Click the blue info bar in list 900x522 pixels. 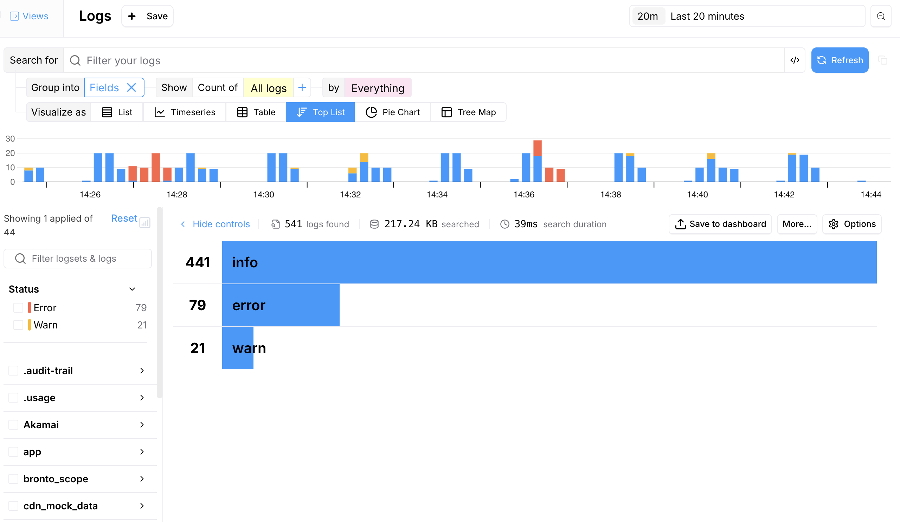549,263
